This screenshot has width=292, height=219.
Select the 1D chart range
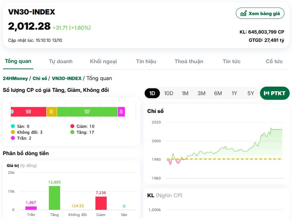pyautogui.click(x=152, y=93)
